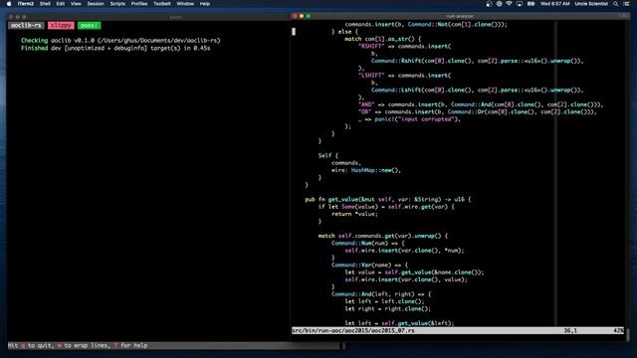Viewport: 637px width, 358px height.
Task: Click the left terminal window title bar text
Action: pos(175,17)
